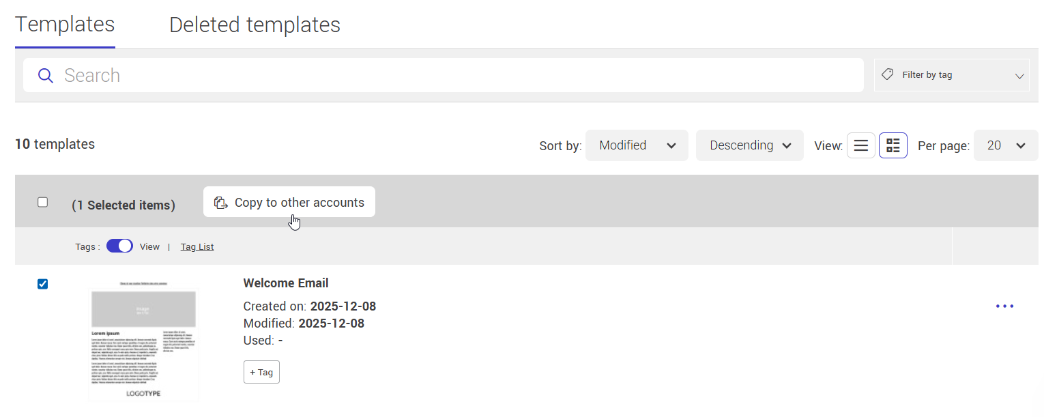Open the three-dot menu for Welcome Email
1044x417 pixels.
pyautogui.click(x=1004, y=306)
